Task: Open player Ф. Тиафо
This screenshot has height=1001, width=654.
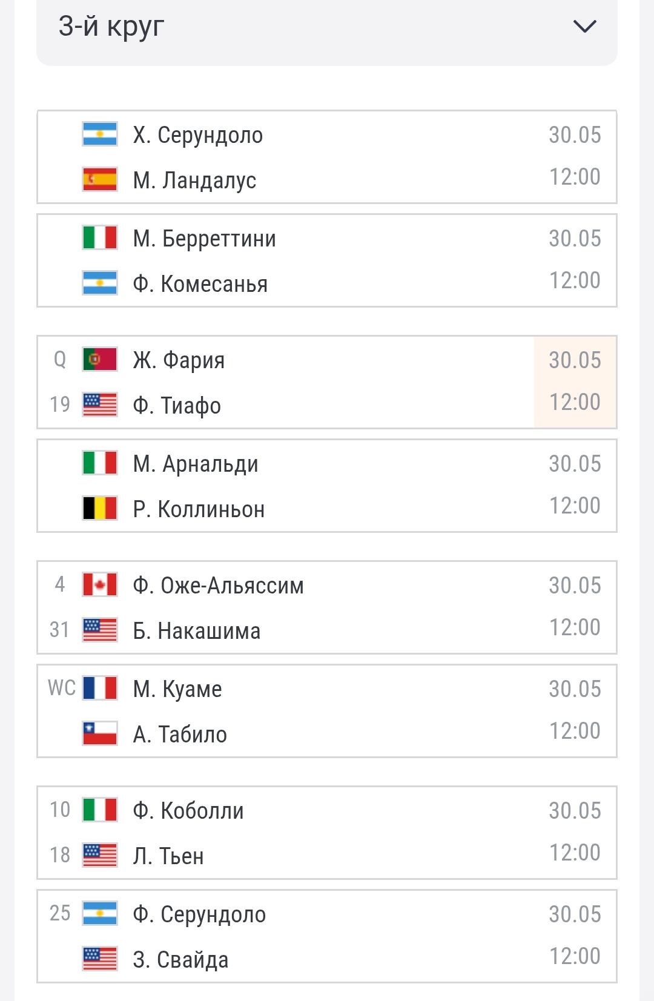Action: click(177, 405)
